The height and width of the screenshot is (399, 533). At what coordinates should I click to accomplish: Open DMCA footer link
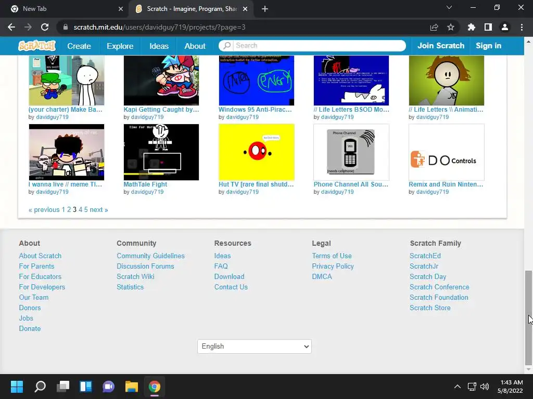(322, 276)
